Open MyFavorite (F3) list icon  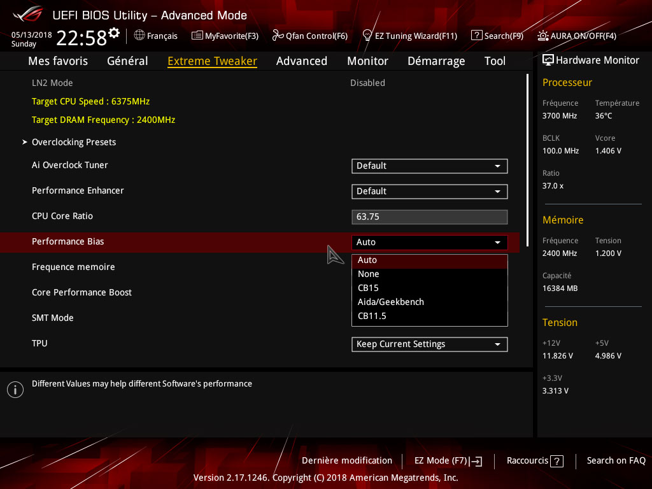[x=197, y=36]
